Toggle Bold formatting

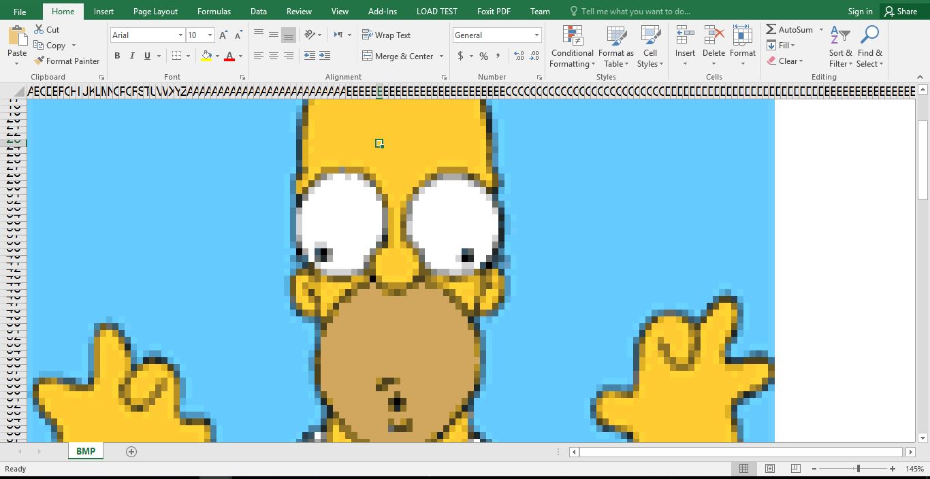[x=117, y=56]
